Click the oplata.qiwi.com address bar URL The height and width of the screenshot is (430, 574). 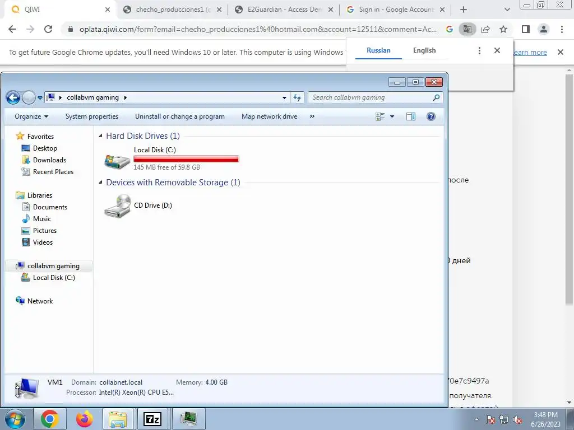258,29
